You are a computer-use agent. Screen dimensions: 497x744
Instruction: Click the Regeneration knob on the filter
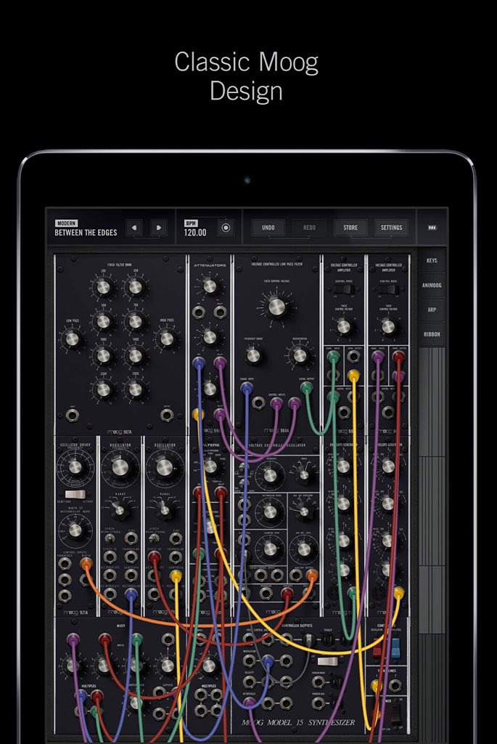[300, 356]
